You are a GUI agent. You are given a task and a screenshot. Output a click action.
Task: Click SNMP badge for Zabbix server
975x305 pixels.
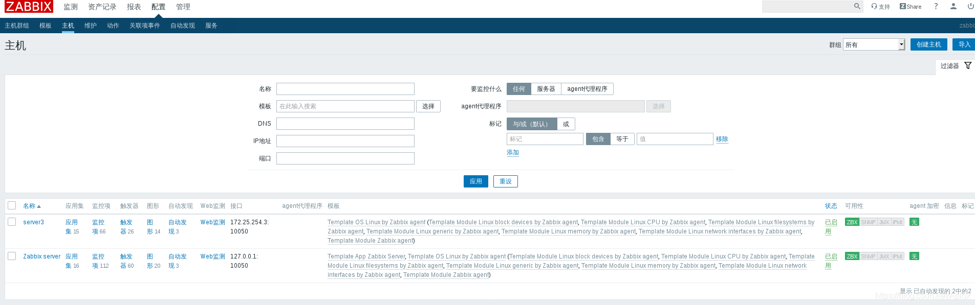click(869, 256)
